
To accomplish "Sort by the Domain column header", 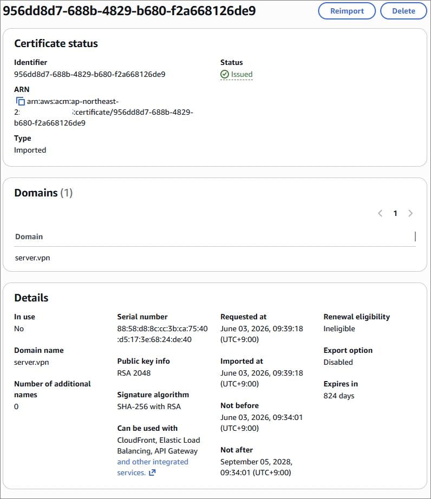I will [x=29, y=237].
